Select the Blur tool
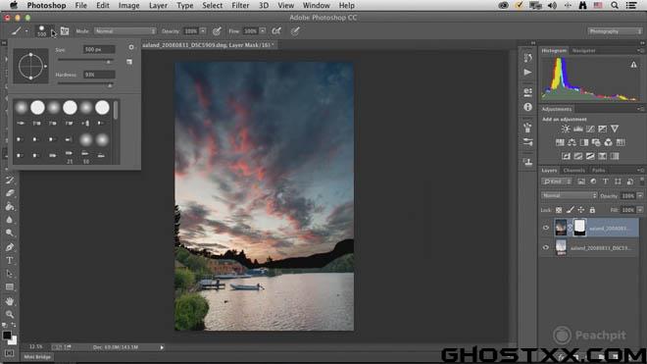Screen dimensions: 647x364 click(x=10, y=220)
